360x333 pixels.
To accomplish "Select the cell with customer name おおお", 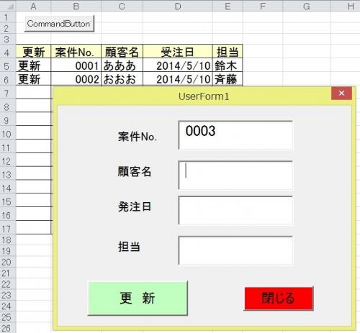I will pyautogui.click(x=122, y=79).
